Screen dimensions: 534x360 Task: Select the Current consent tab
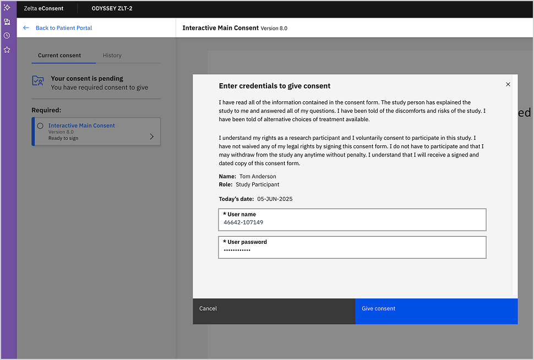coord(59,56)
